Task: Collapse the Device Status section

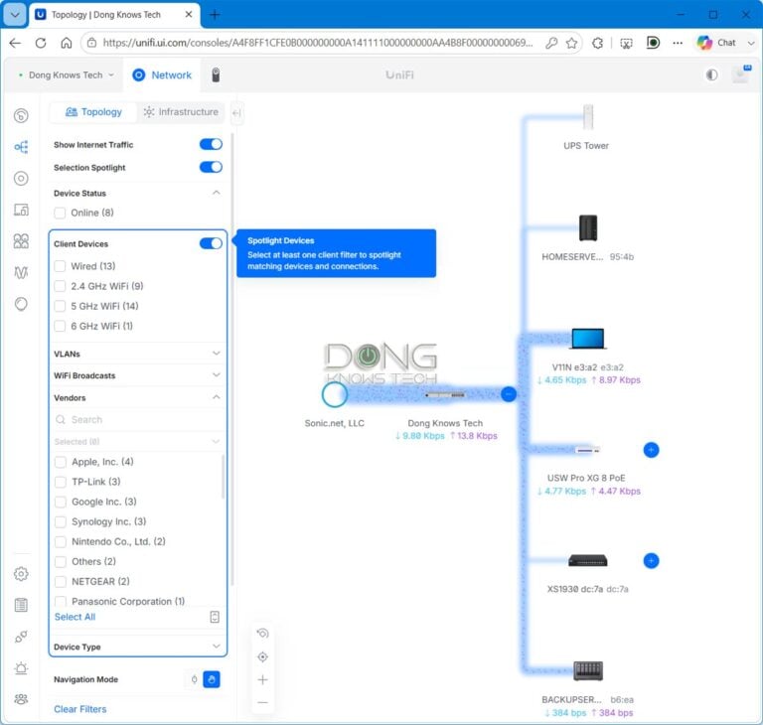Action: pos(216,193)
